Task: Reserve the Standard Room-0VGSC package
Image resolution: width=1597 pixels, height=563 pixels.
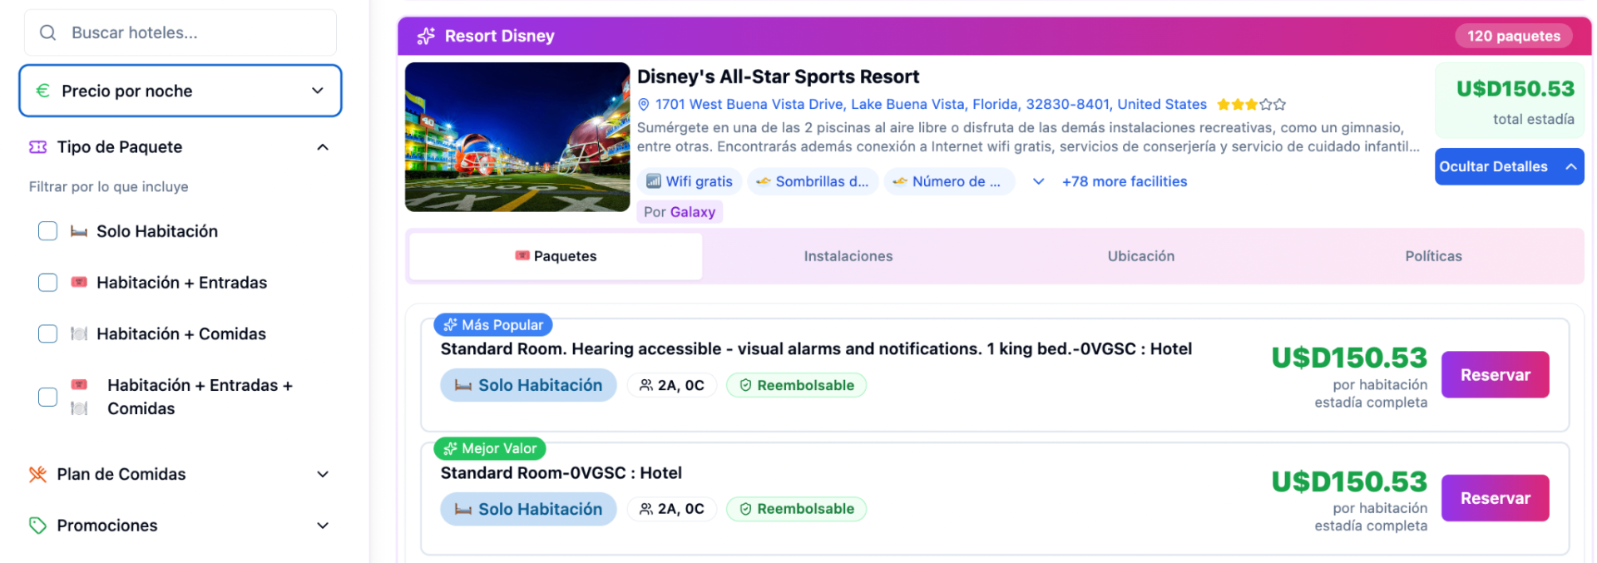Action: [x=1495, y=498]
